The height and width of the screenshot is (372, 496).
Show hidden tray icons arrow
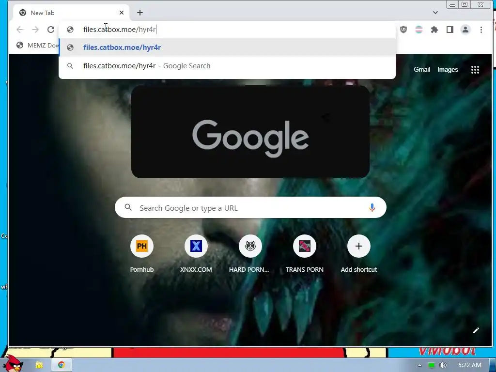pos(420,365)
